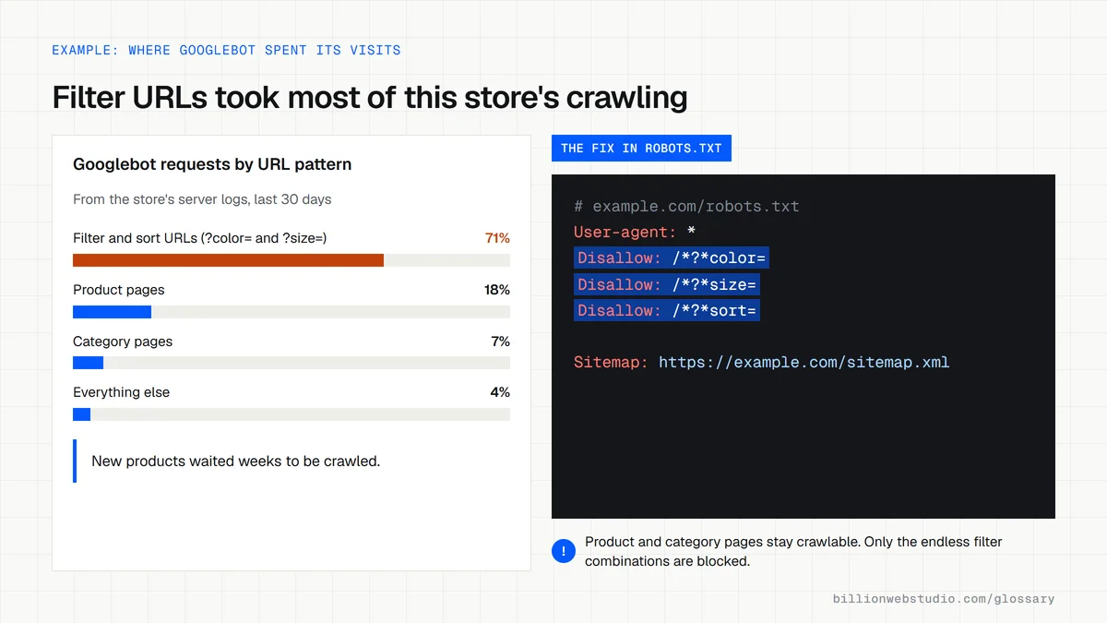Click the main slide title
Image resolution: width=1107 pixels, height=623 pixels.
pos(370,98)
